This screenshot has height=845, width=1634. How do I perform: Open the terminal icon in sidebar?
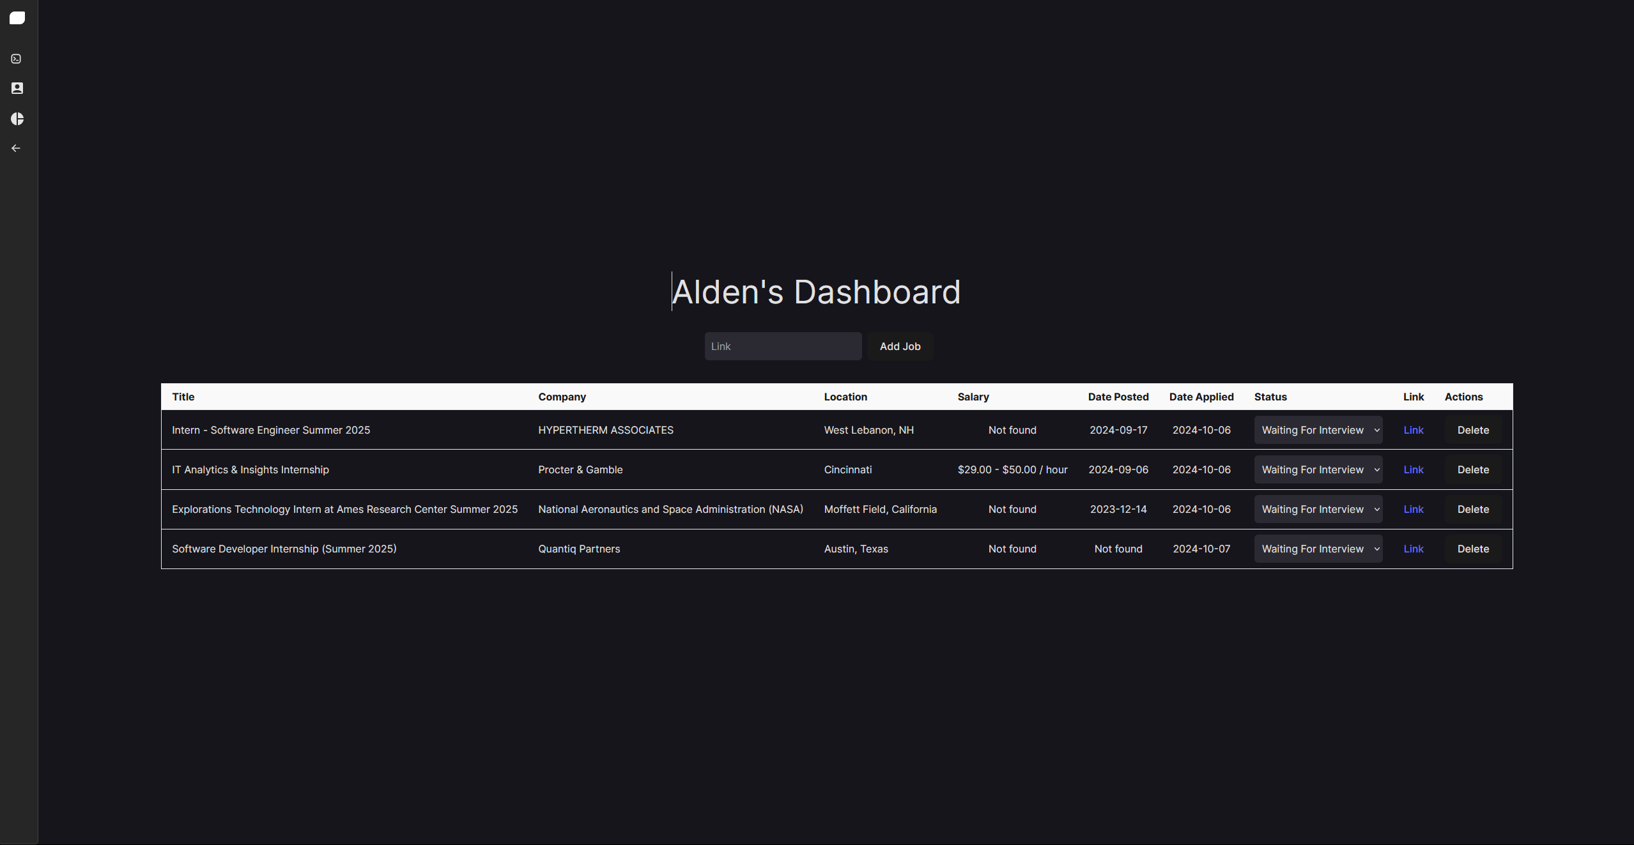(17, 59)
